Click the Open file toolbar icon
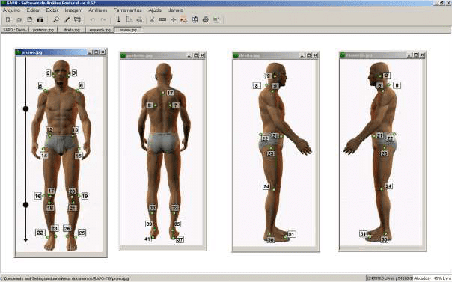The image size is (452, 282). pyautogui.click(x=19, y=20)
